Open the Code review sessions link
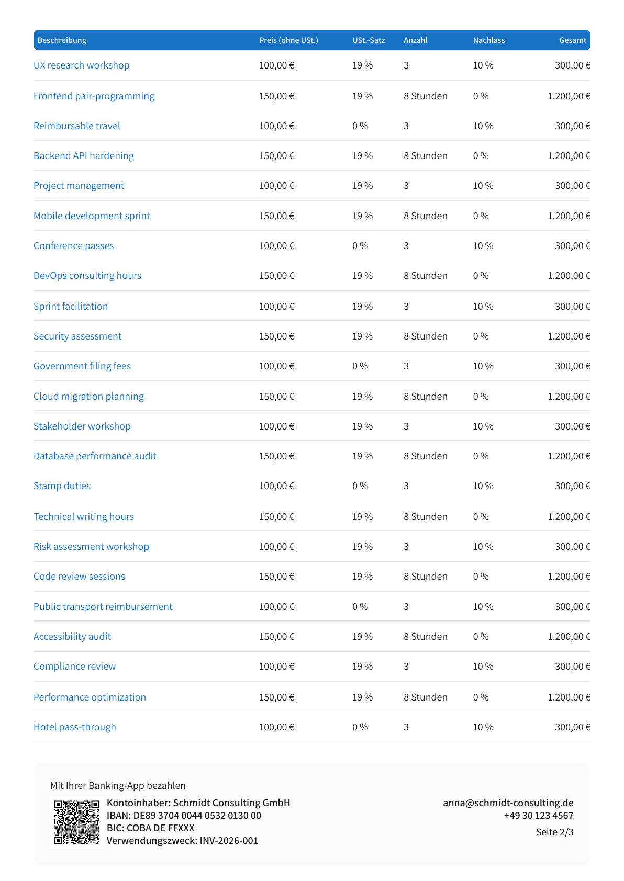Viewport: 624px width, 881px height. pos(79,577)
